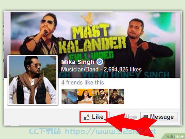Open the Mika Singh profile picture
Image resolution: width=185 pixels, height=139 pixels.
[x=33, y=80]
